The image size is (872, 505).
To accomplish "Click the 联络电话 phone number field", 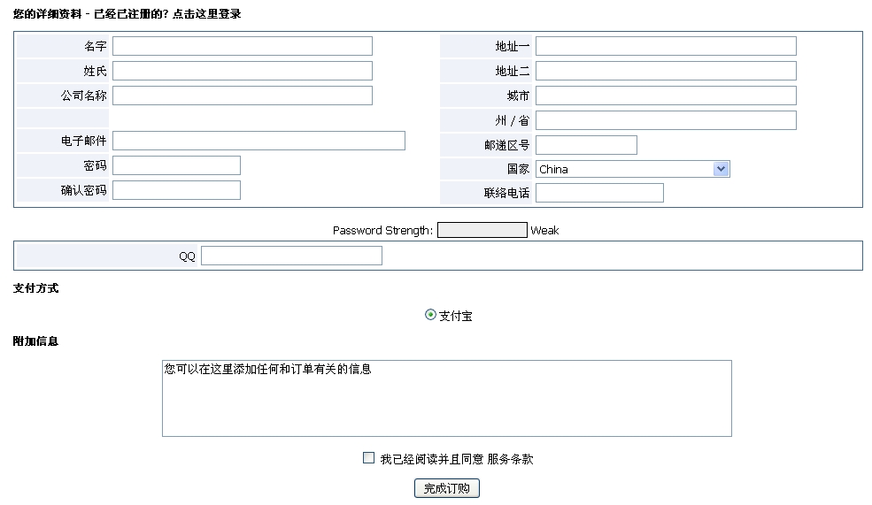I will pyautogui.click(x=598, y=193).
